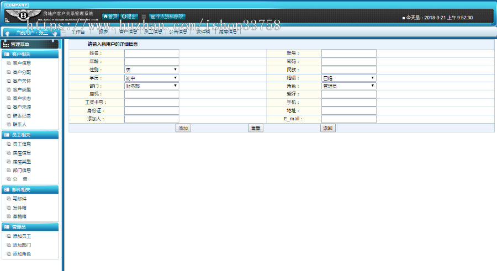Open 客户状态 page icon in sidebar
This screenshot has width=497, height=271.
pos(8,98)
